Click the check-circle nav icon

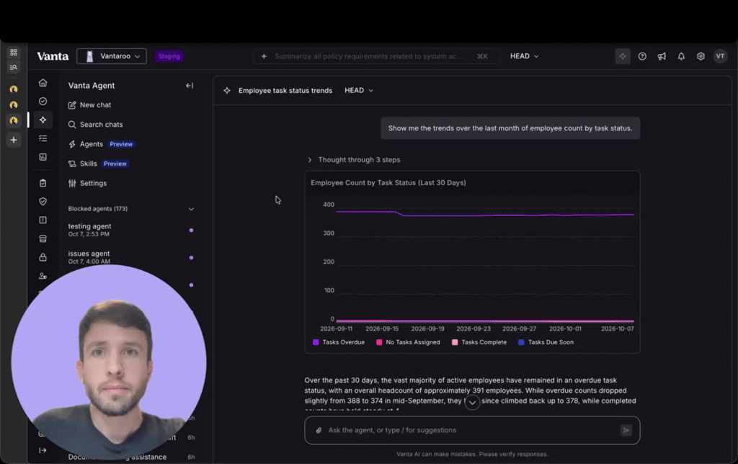pyautogui.click(x=43, y=101)
